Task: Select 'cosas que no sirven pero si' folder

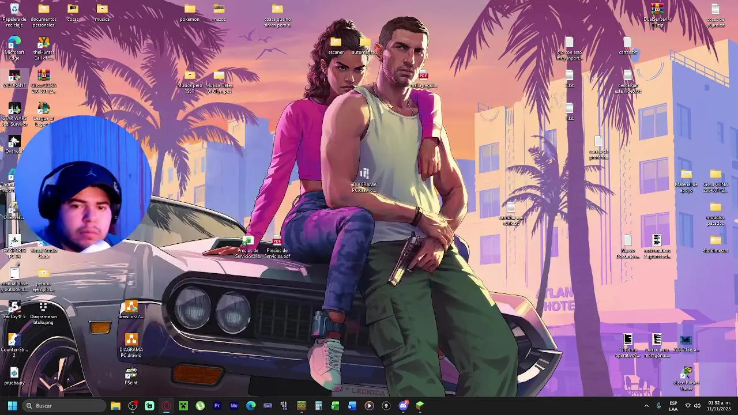Action: coord(277,15)
